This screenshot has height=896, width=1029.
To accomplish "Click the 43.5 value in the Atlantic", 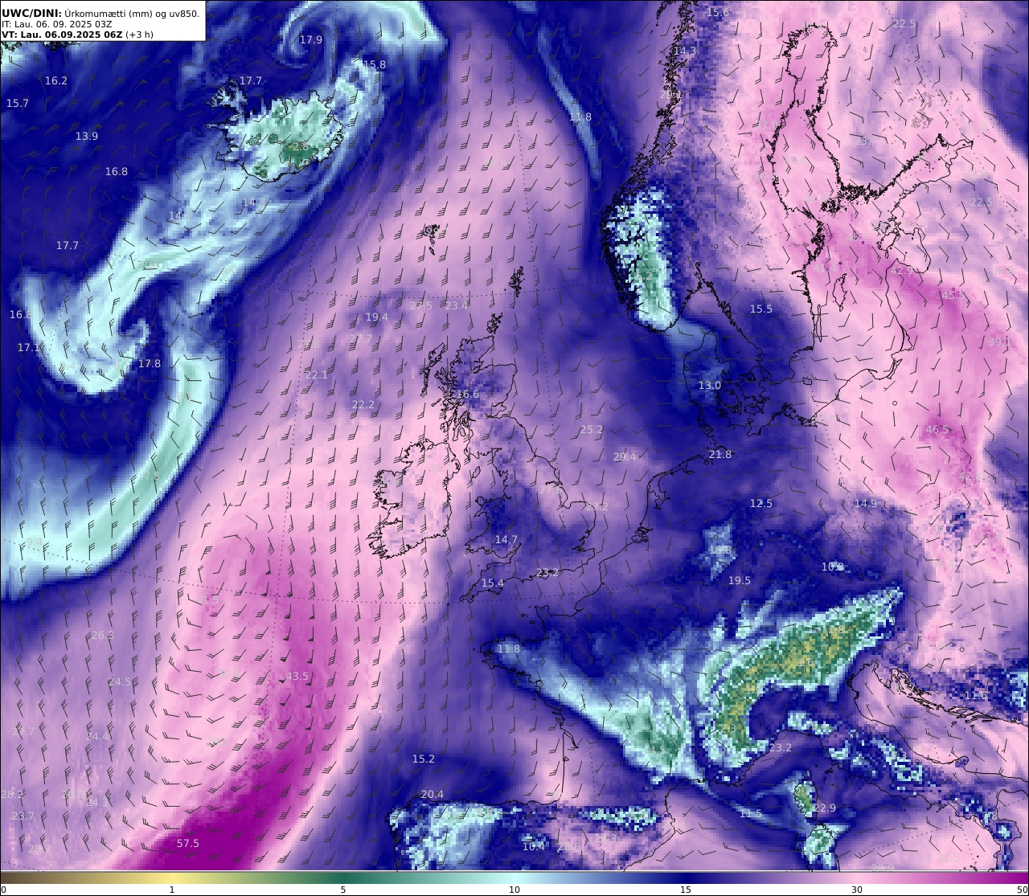I will tap(297, 676).
